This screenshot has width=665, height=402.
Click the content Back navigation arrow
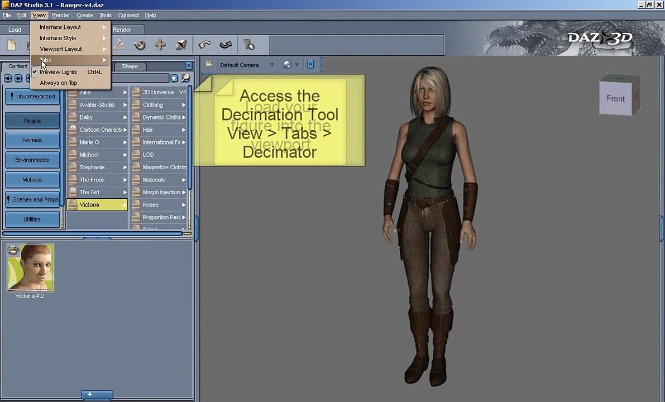pyautogui.click(x=8, y=78)
